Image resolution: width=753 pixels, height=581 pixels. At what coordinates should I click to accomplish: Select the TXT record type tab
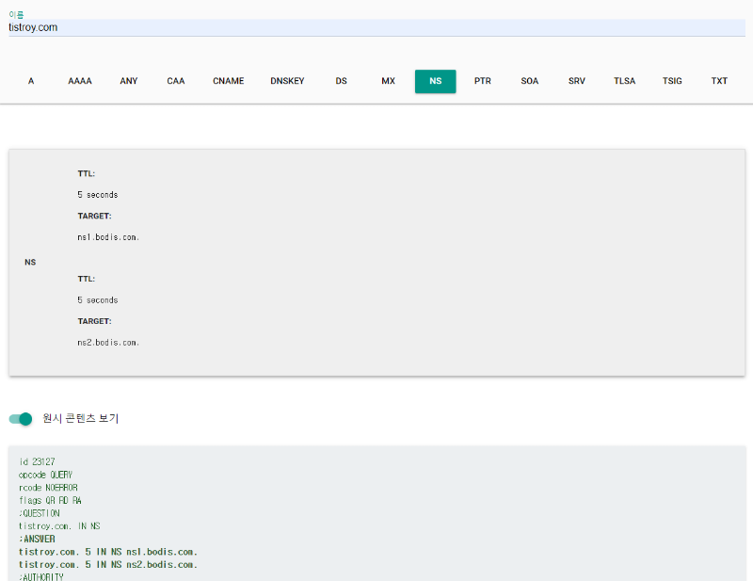(719, 81)
